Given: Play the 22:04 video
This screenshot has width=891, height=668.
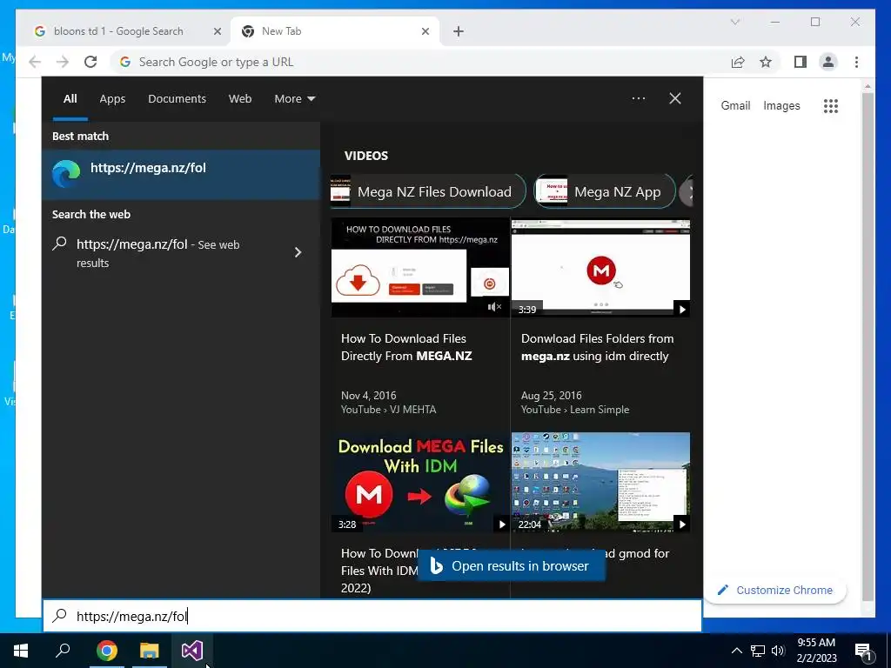Looking at the screenshot, I should [682, 524].
